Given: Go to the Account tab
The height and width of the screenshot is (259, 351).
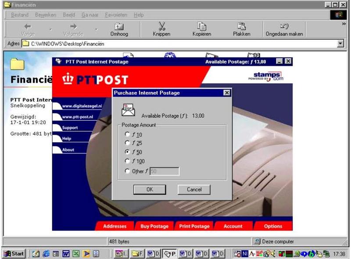Looking at the screenshot, I should click(x=233, y=226).
